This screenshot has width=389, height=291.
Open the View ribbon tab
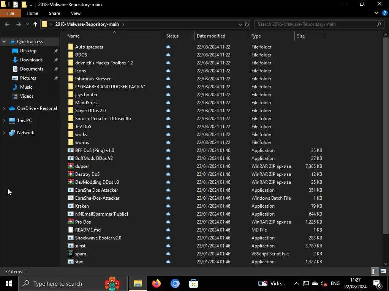(x=76, y=13)
